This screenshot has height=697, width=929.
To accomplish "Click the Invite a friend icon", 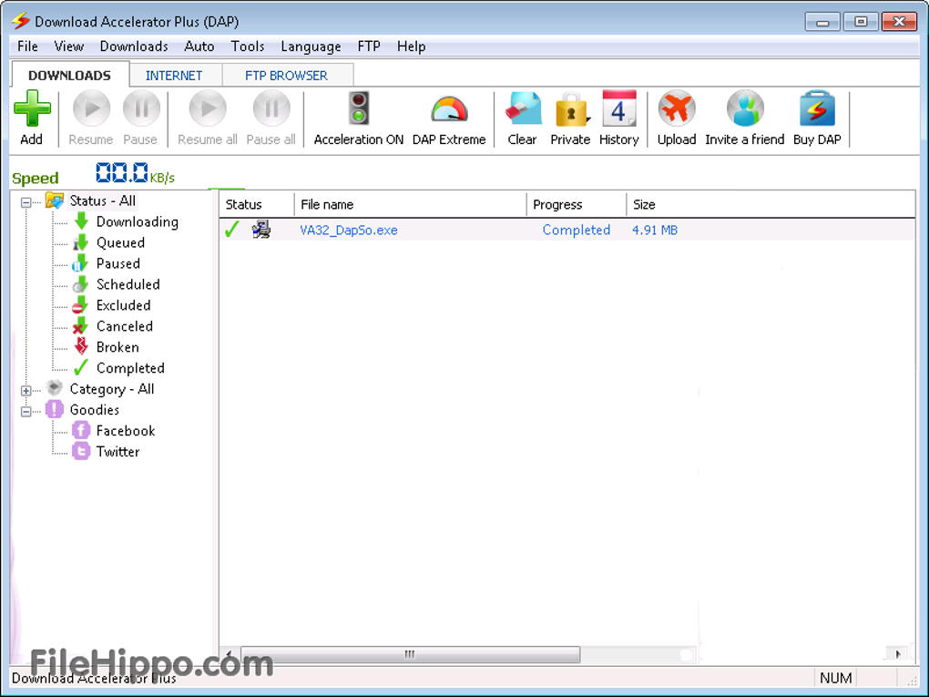I will (744, 110).
